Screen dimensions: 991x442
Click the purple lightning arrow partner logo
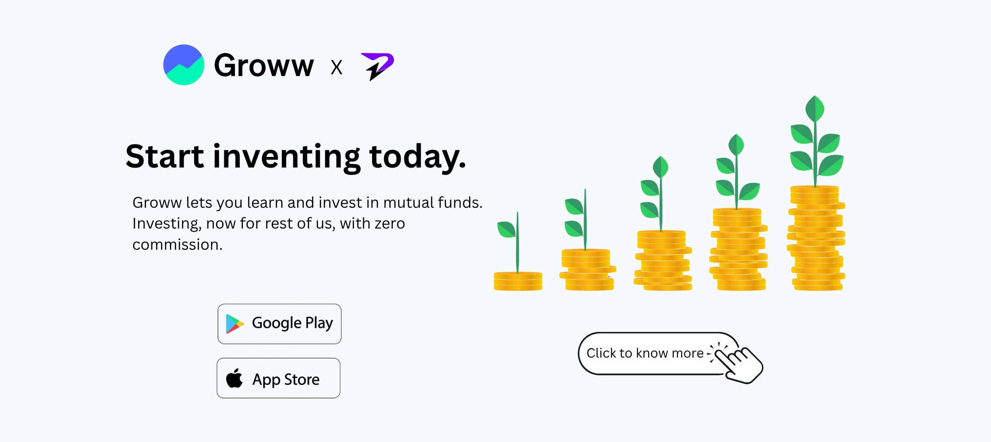click(377, 66)
